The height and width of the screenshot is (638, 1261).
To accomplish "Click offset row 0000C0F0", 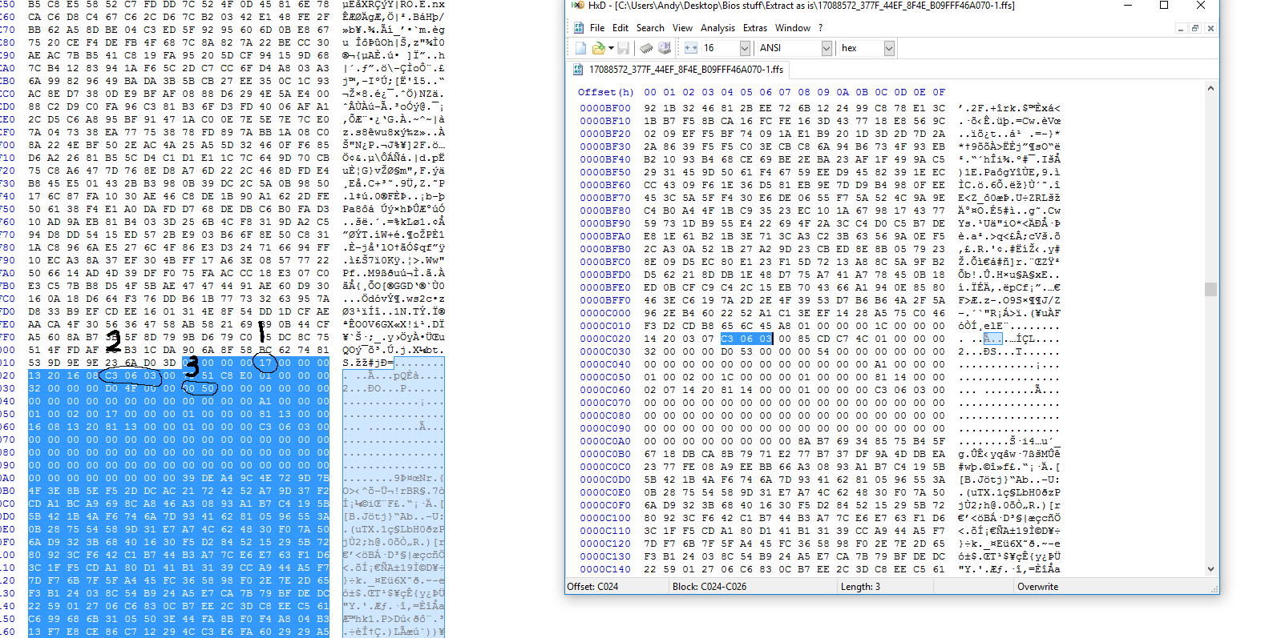I will [x=605, y=505].
